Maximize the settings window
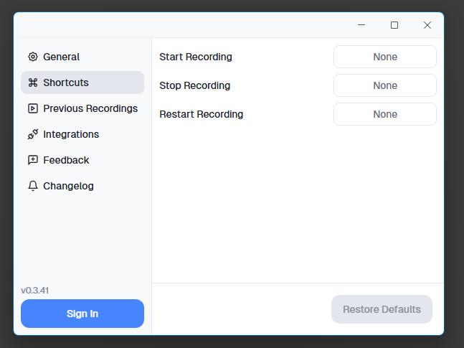Screen dimensions: 464x348 pyautogui.click(x=394, y=25)
